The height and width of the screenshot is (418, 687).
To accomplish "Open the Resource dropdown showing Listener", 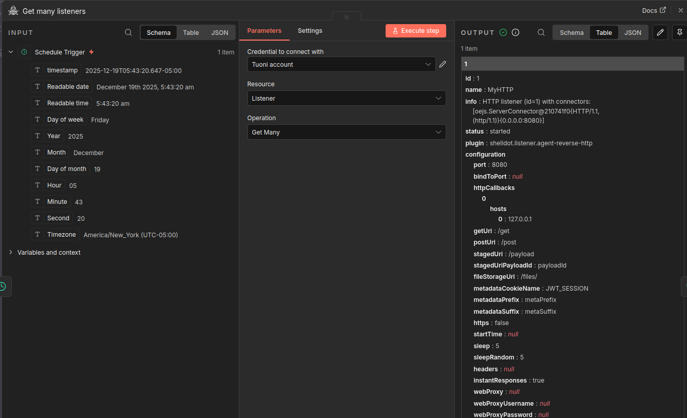I will pos(347,98).
